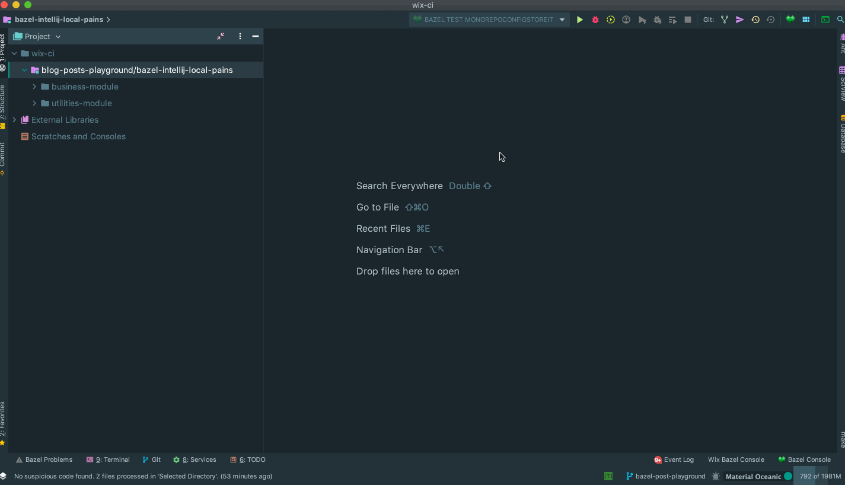
Task: Run with coverage
Action: pyautogui.click(x=611, y=20)
